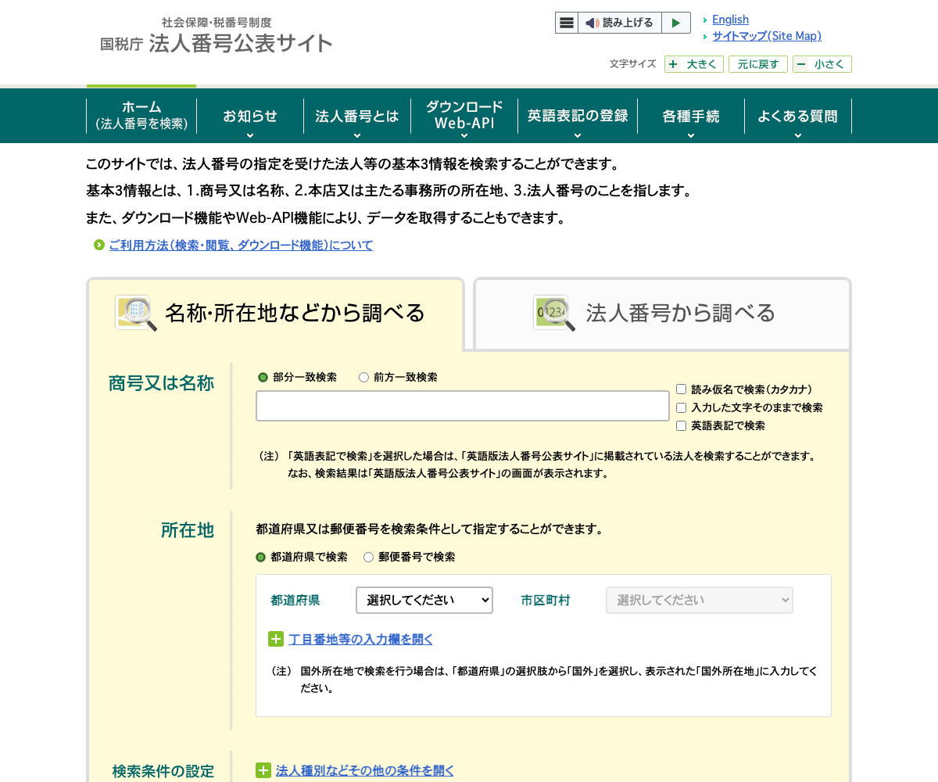Click the plus icon on 大きく button
Viewport: 938px width, 782px height.
point(673,64)
